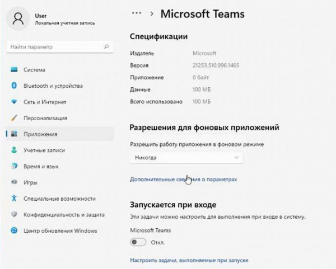Open Специальные возможности section
Screen dimensions: 336x269
coord(59,199)
